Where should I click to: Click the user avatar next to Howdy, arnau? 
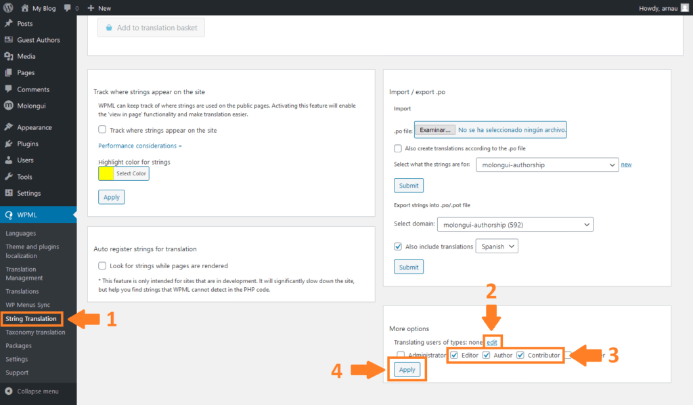click(685, 8)
